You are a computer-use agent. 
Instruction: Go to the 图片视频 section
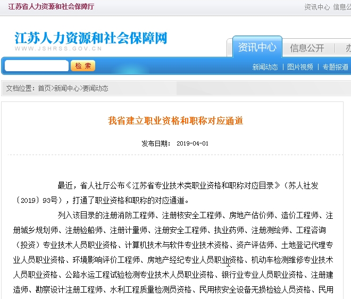[x=300, y=67]
